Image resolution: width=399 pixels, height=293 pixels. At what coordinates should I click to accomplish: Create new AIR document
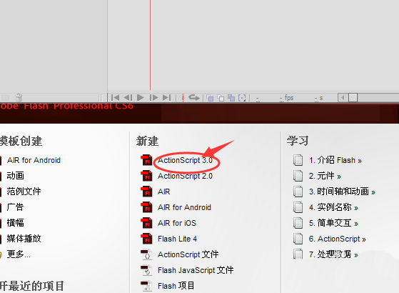click(164, 192)
